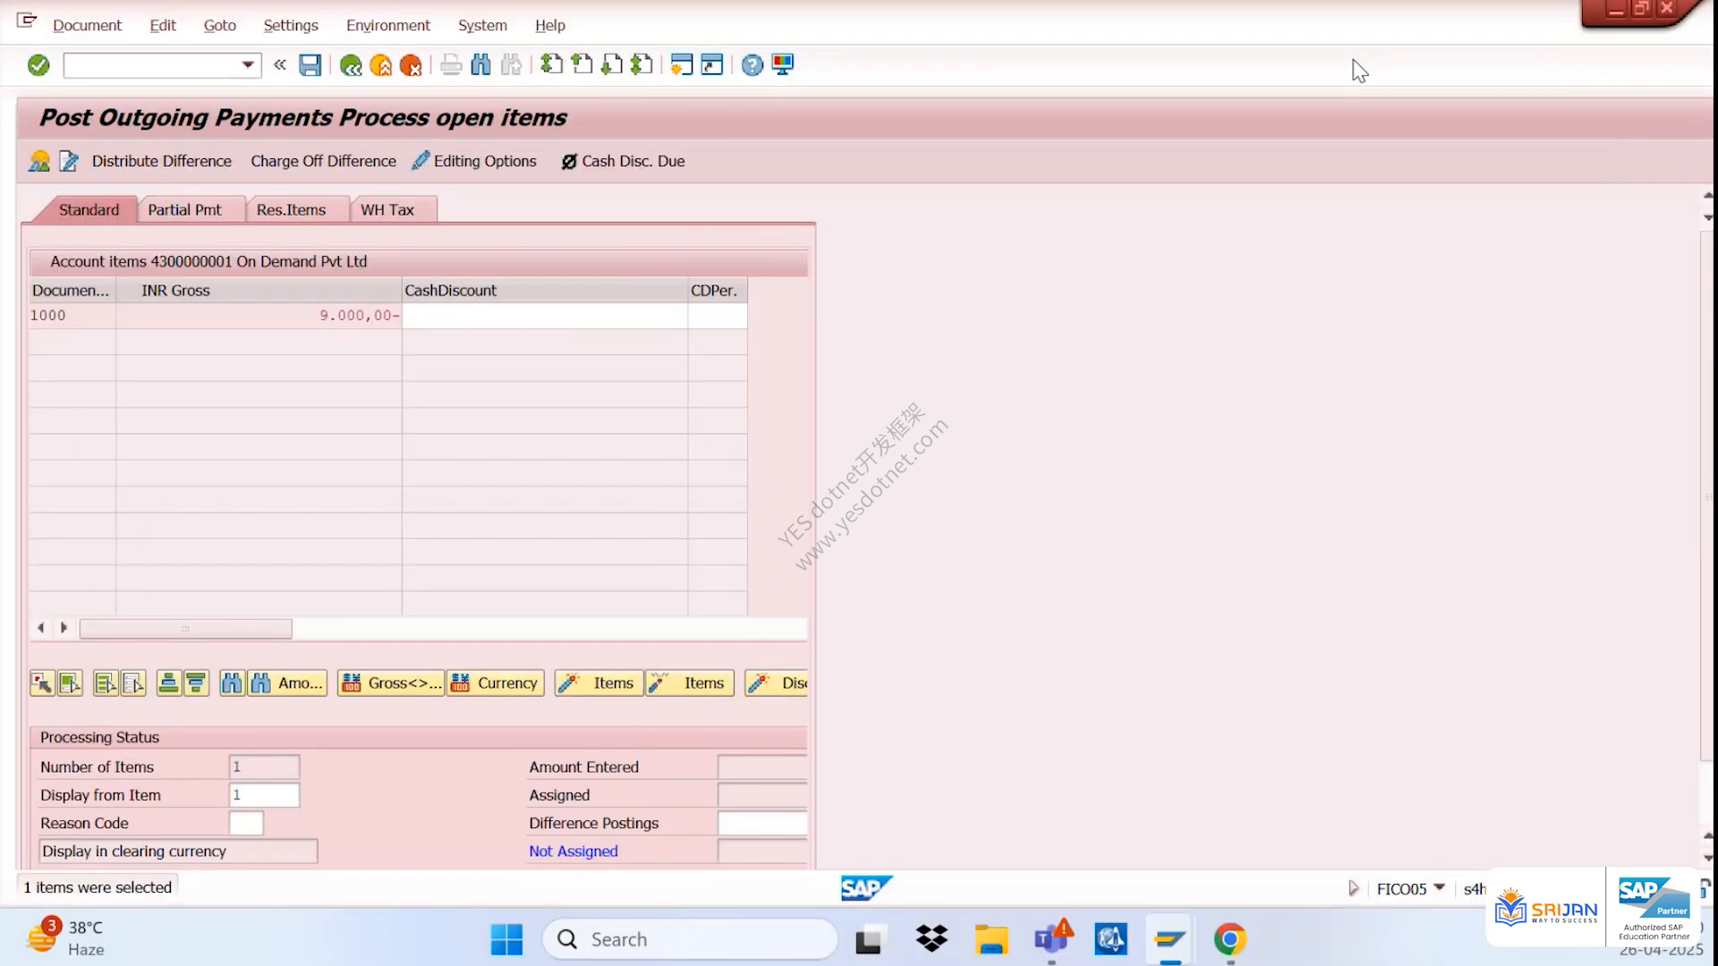Screen dimensions: 1718x966
Task: Switch to the Partial Pmt tab
Action: coord(184,209)
